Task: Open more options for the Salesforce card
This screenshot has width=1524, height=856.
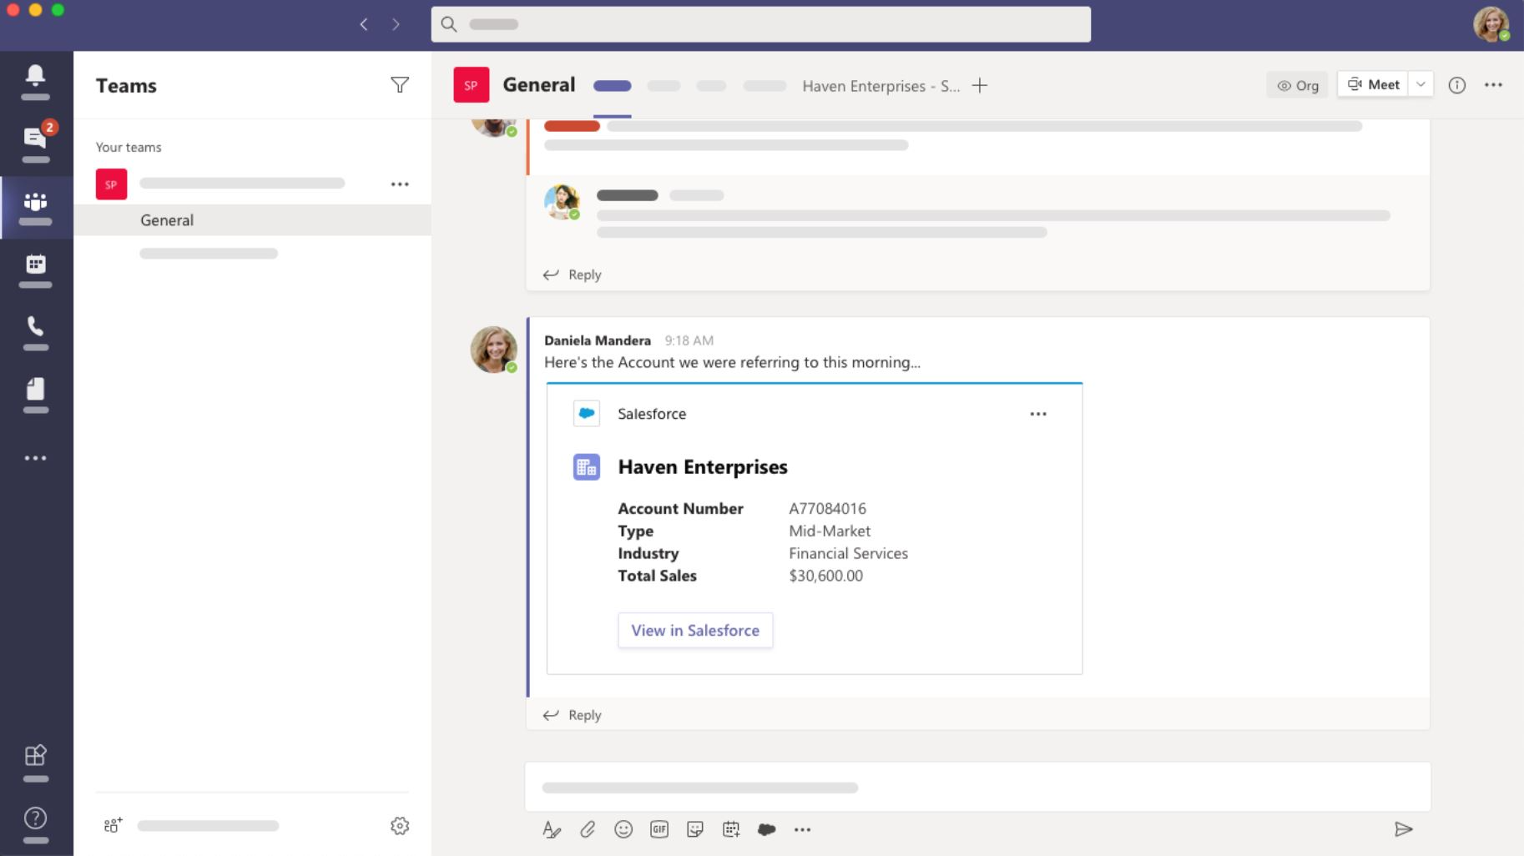Action: (1038, 413)
